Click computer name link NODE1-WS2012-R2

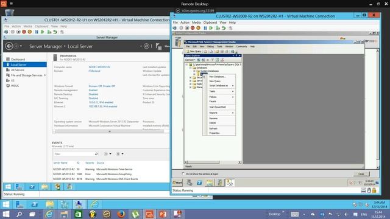point(99,67)
